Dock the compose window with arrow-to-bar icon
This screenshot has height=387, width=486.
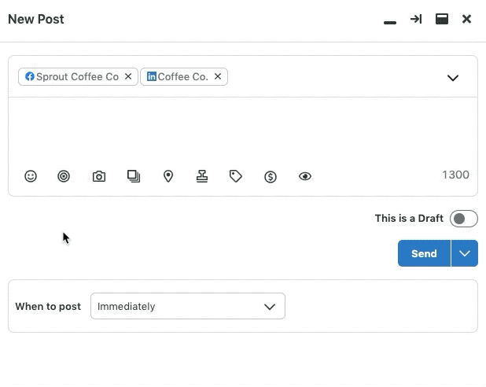pos(416,19)
